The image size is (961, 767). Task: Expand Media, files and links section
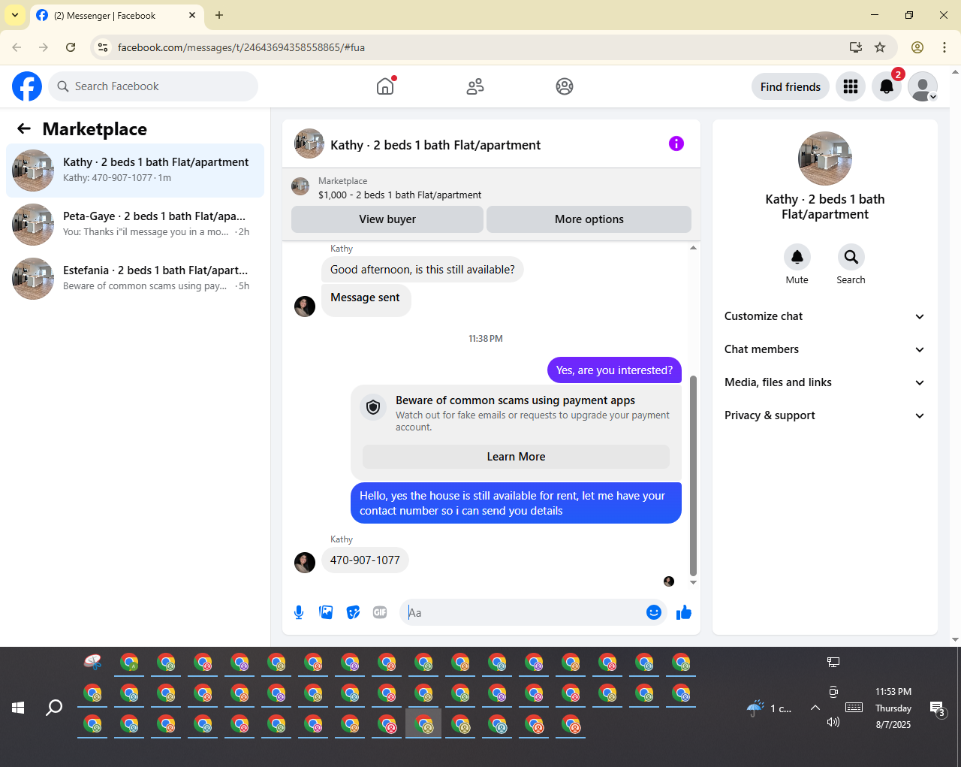[x=824, y=382]
